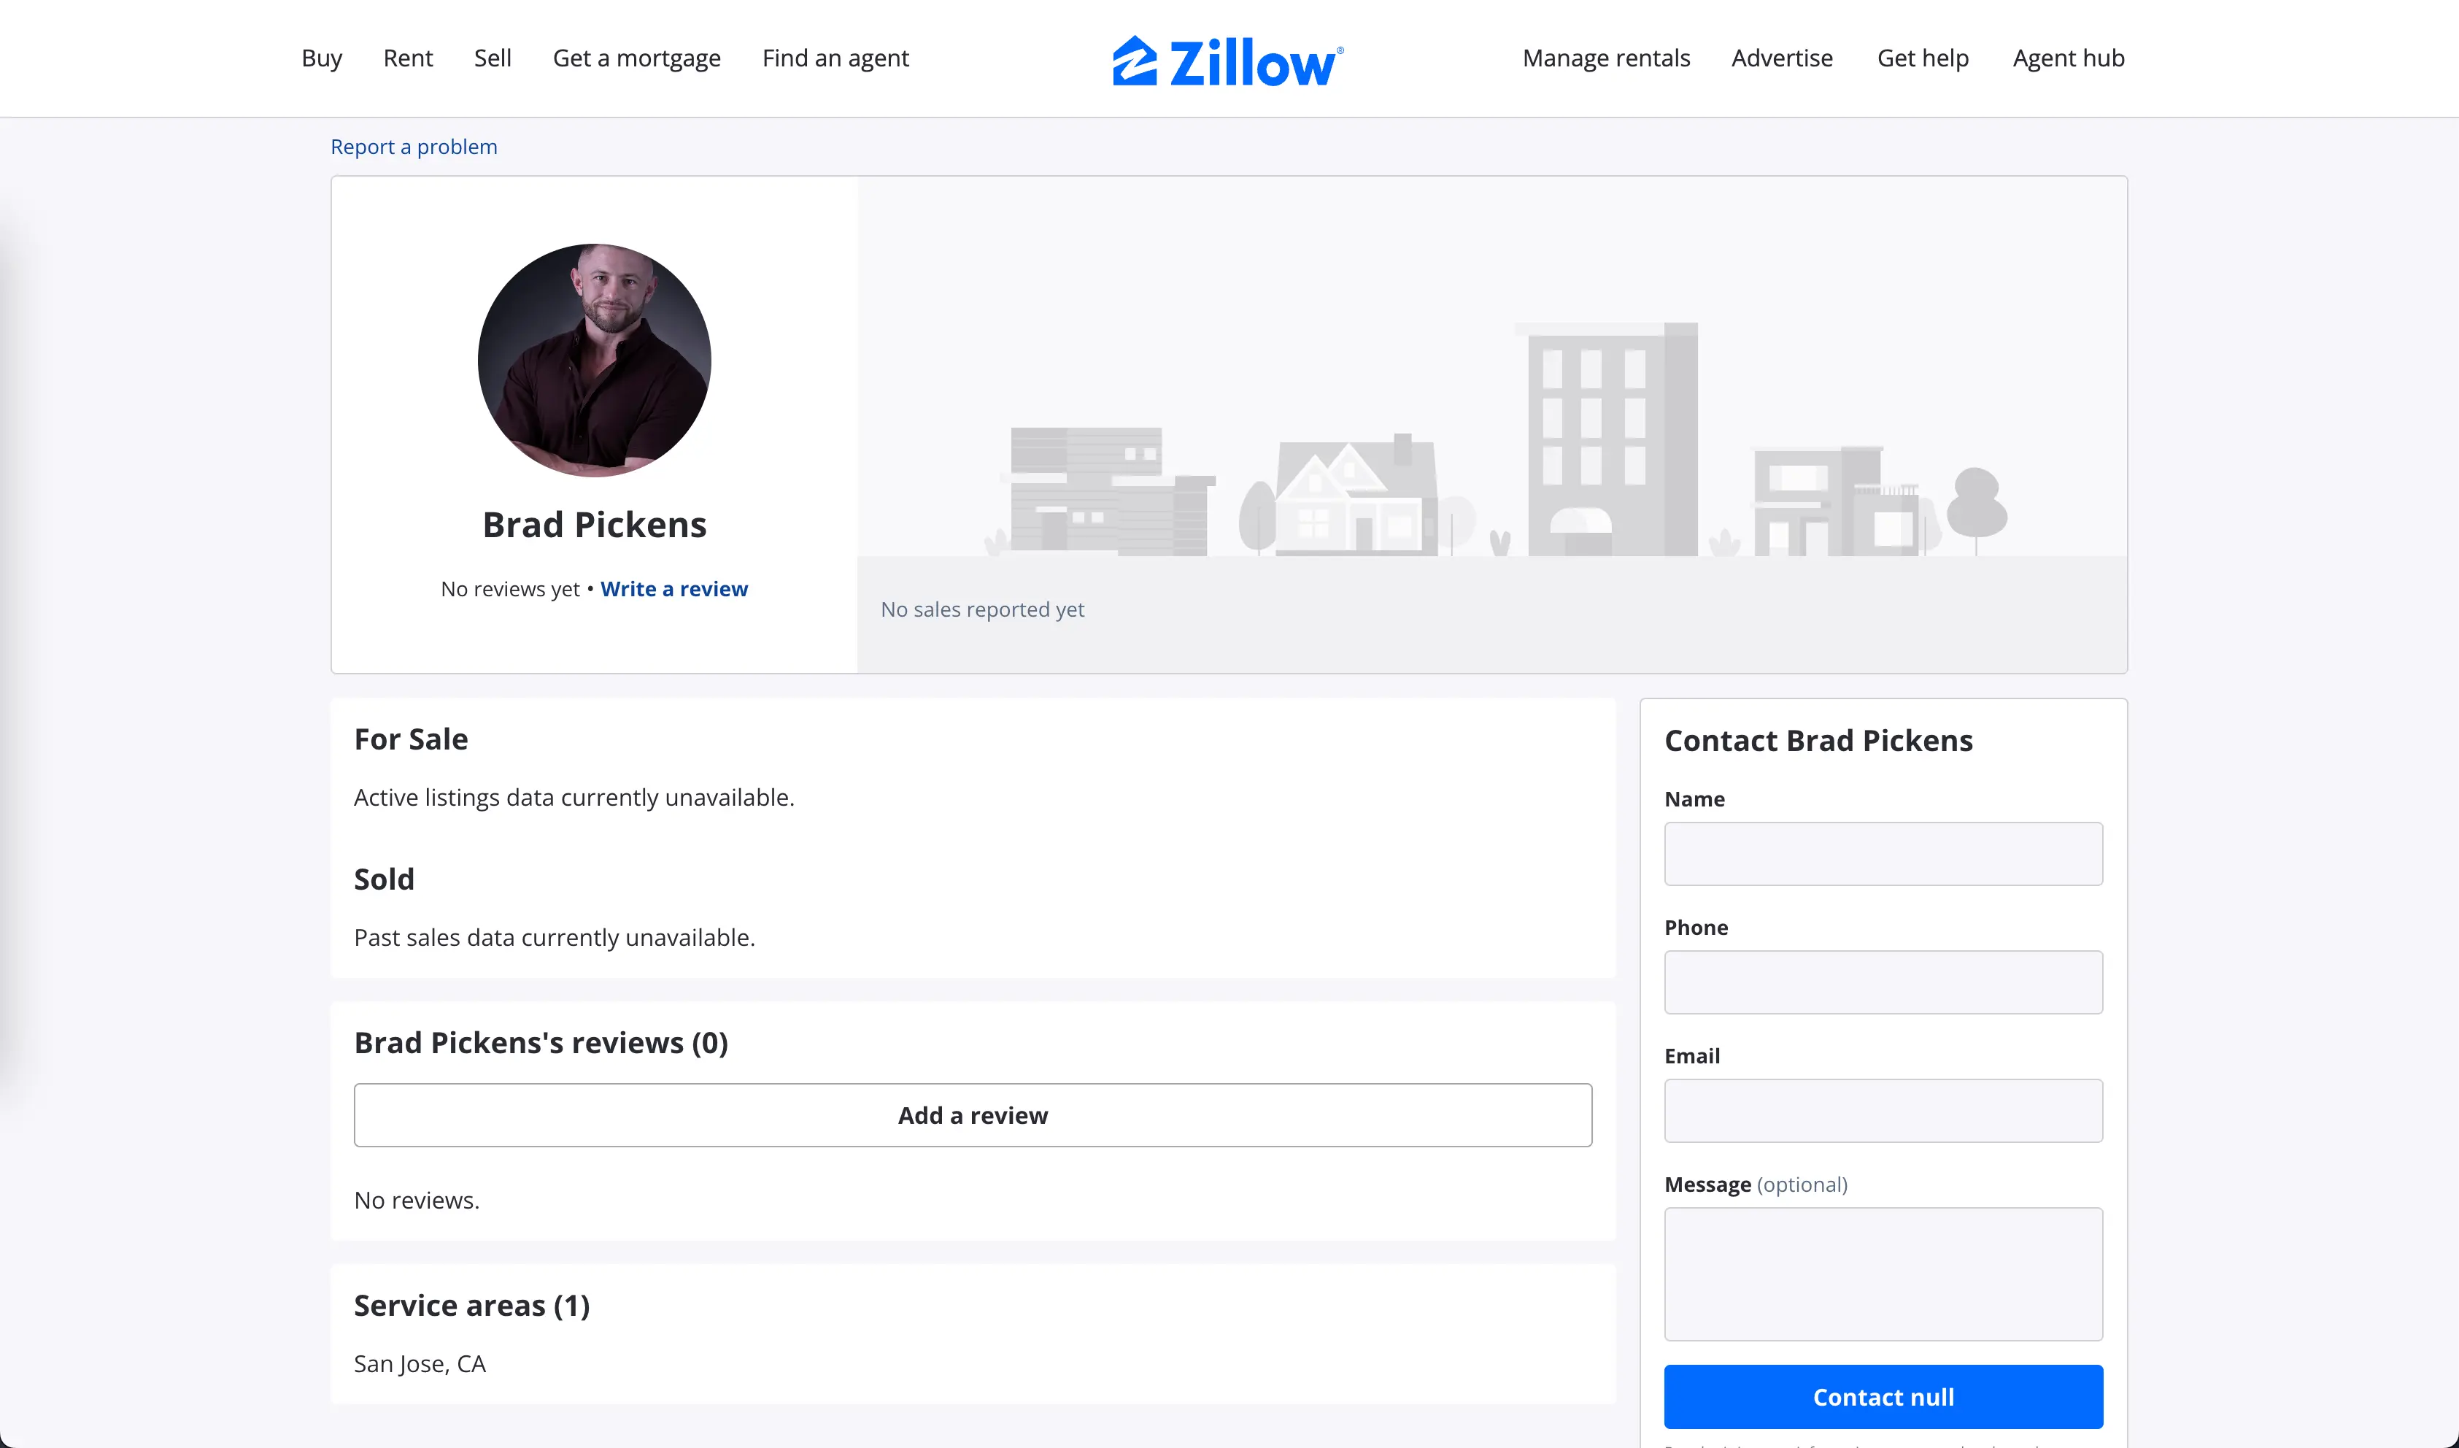The height and width of the screenshot is (1448, 2459).
Task: Open the Manage rentals menu
Action: pos(1605,58)
